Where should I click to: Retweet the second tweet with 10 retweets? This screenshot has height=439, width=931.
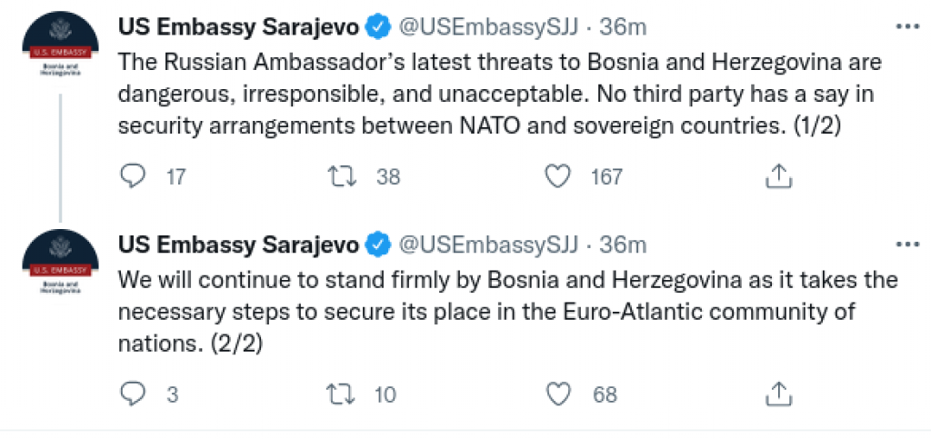(342, 394)
